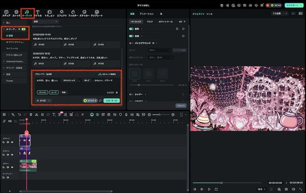Click the ムード (mood) tag button

pyautogui.click(x=54, y=92)
